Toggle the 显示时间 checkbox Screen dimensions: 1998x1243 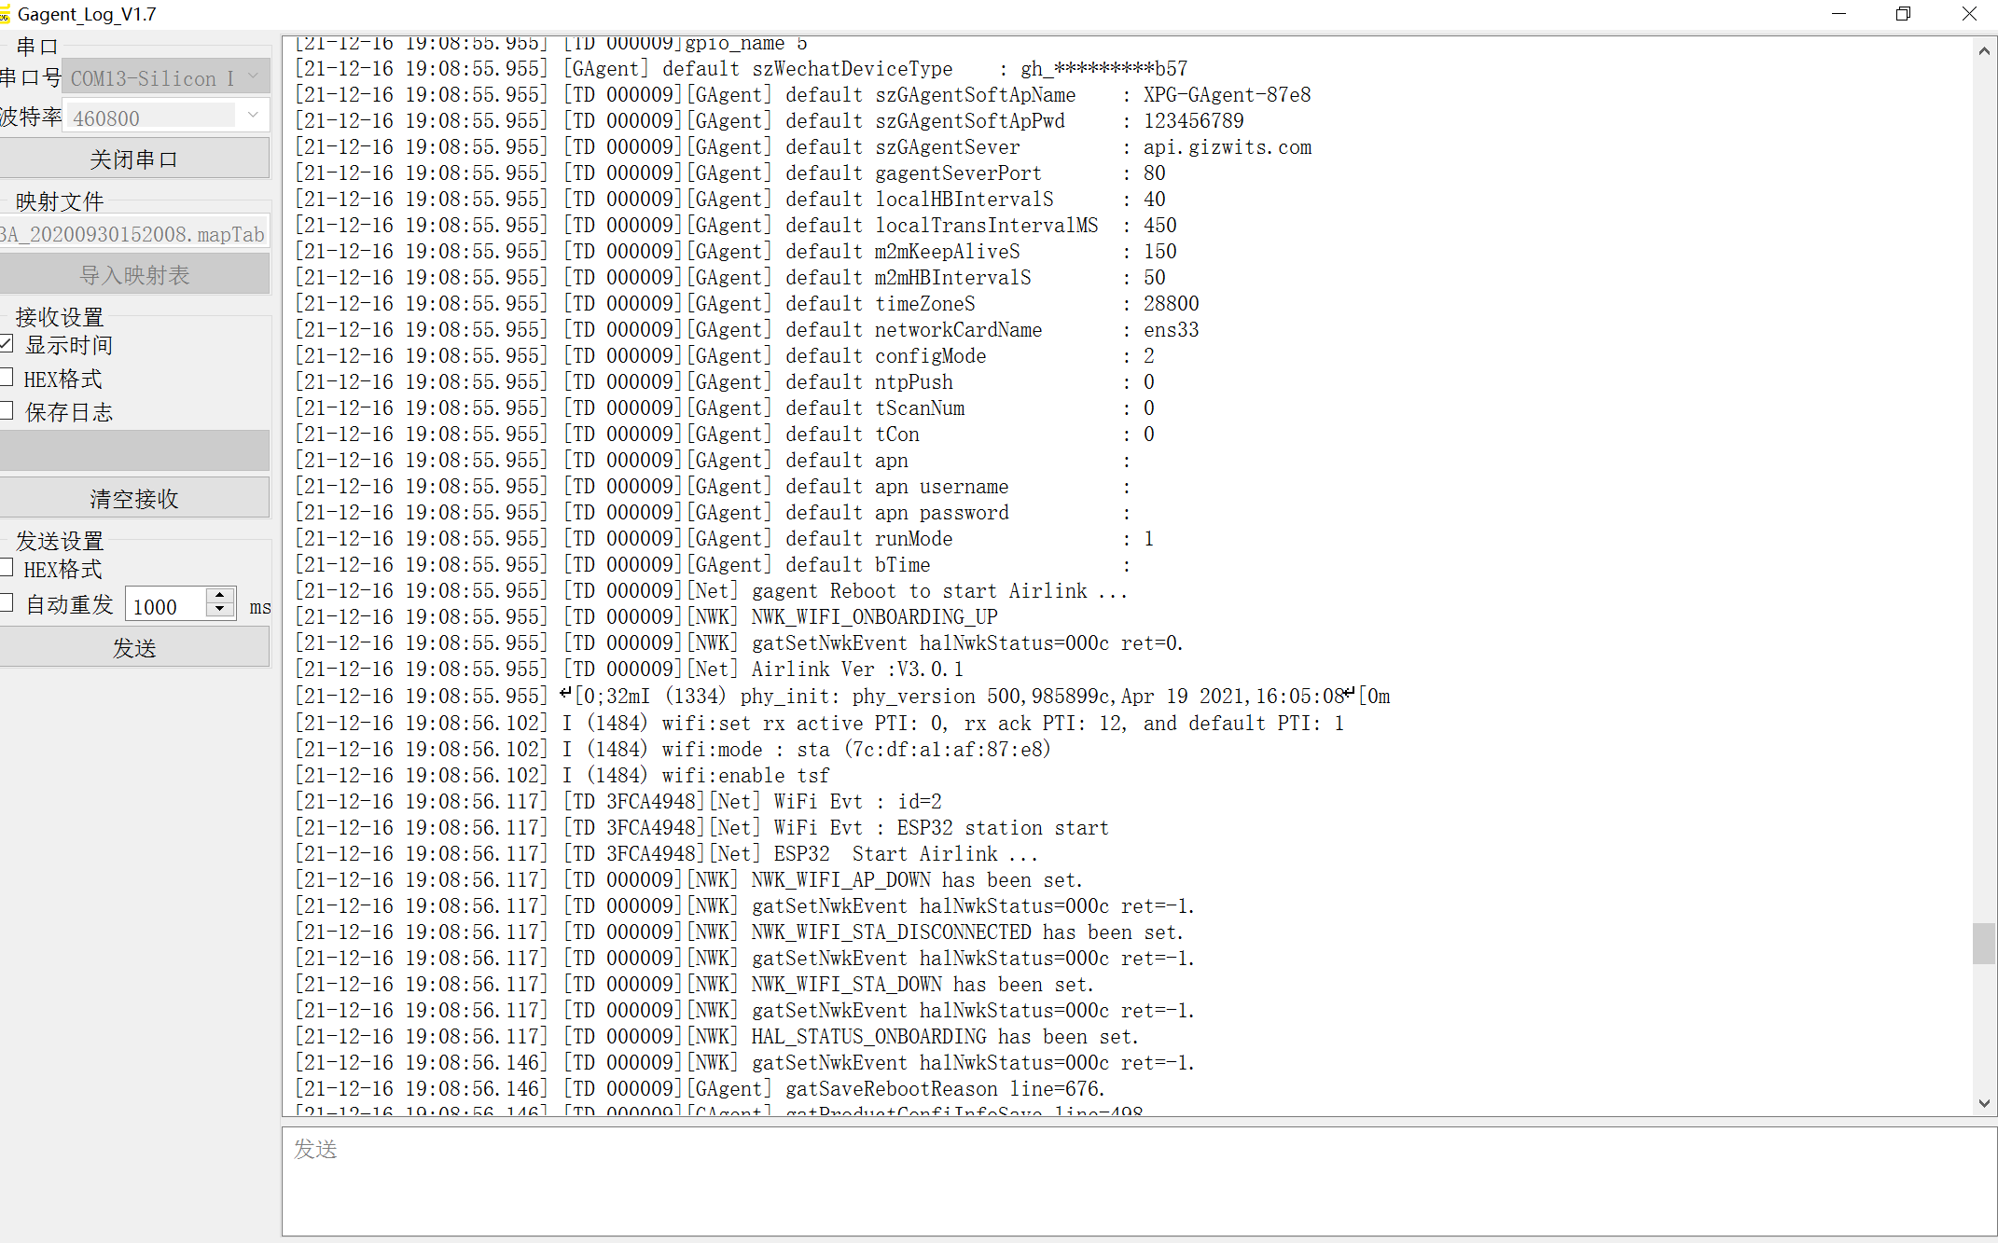click(6, 344)
